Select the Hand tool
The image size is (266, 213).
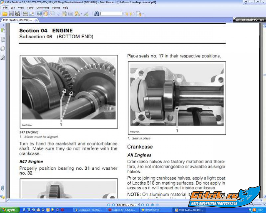pyautogui.click(x=46, y=14)
